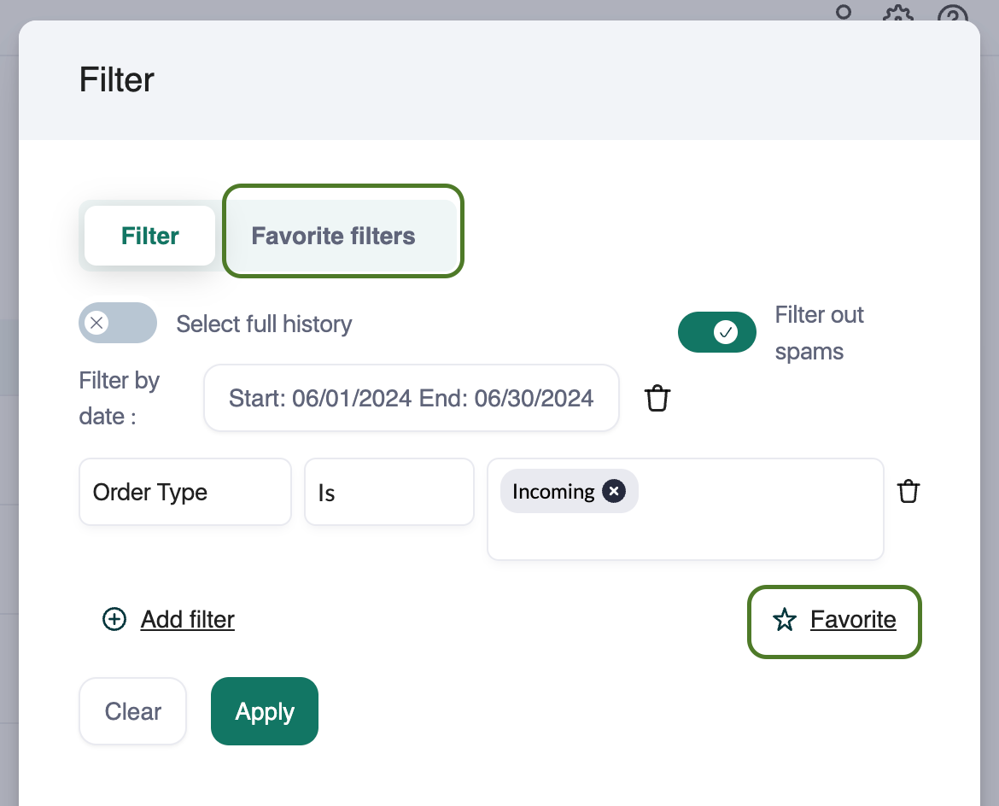Switch to the Favorite filters tab

[x=333, y=236]
